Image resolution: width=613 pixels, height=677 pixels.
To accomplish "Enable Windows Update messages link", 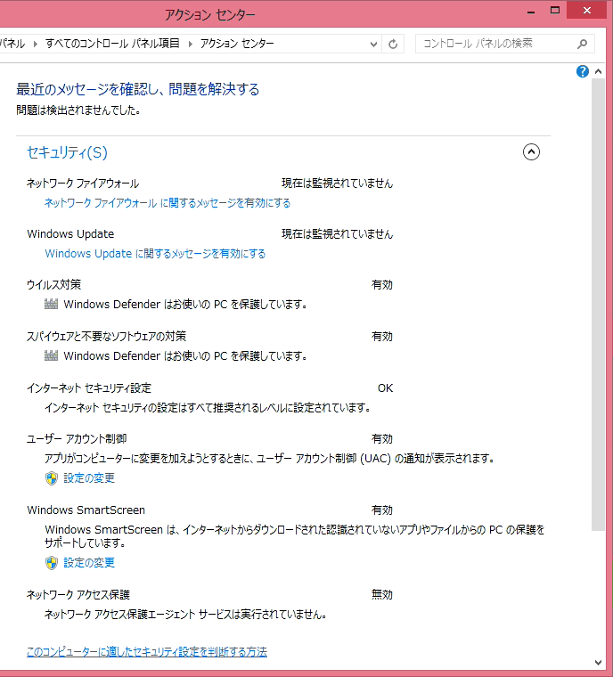I will tap(155, 254).
